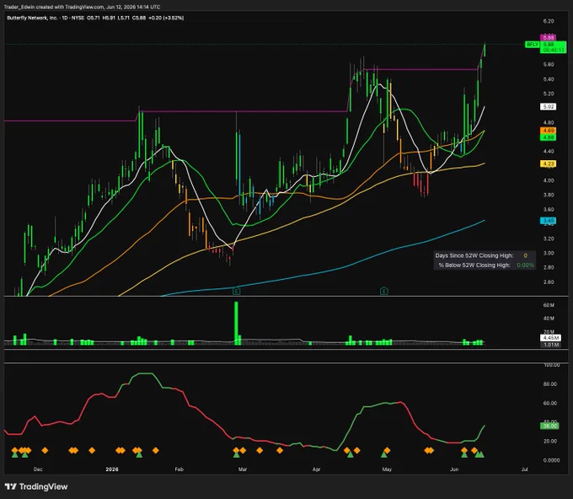
Task: Click the Apr label on time axis
Action: click(x=317, y=469)
